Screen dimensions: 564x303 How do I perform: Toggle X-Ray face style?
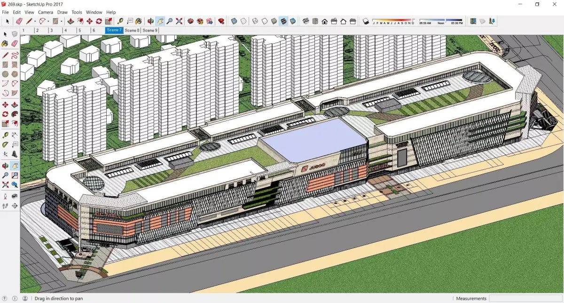coord(234,21)
